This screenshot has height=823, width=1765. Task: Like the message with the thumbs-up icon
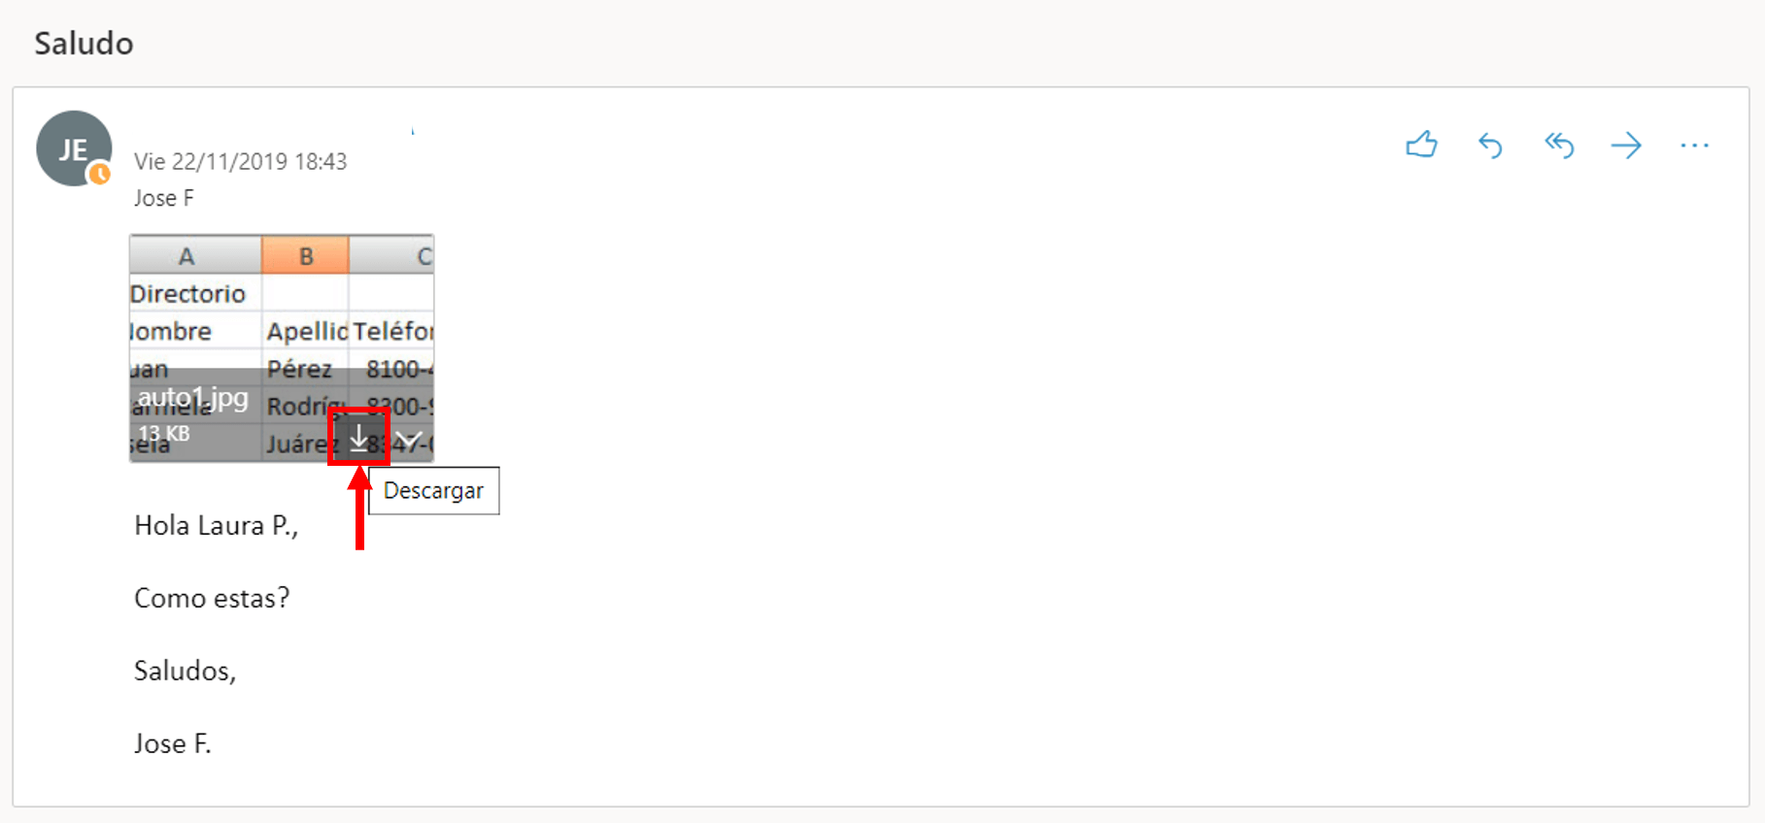(1421, 146)
